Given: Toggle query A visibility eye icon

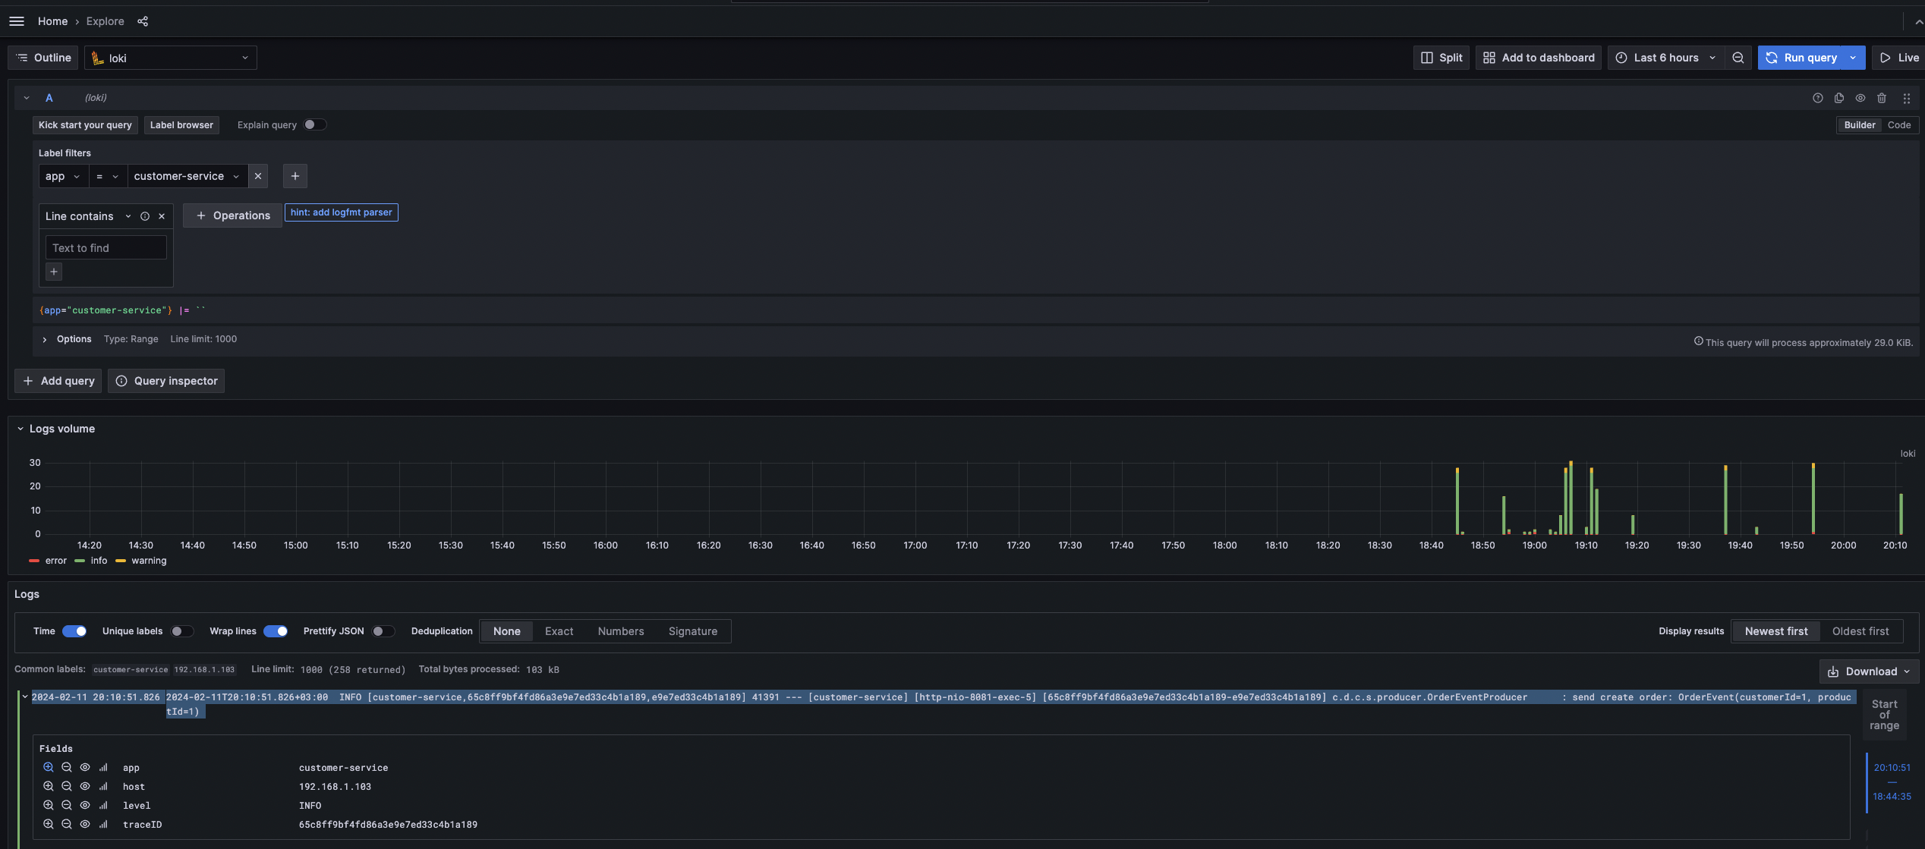Looking at the screenshot, I should [1860, 98].
